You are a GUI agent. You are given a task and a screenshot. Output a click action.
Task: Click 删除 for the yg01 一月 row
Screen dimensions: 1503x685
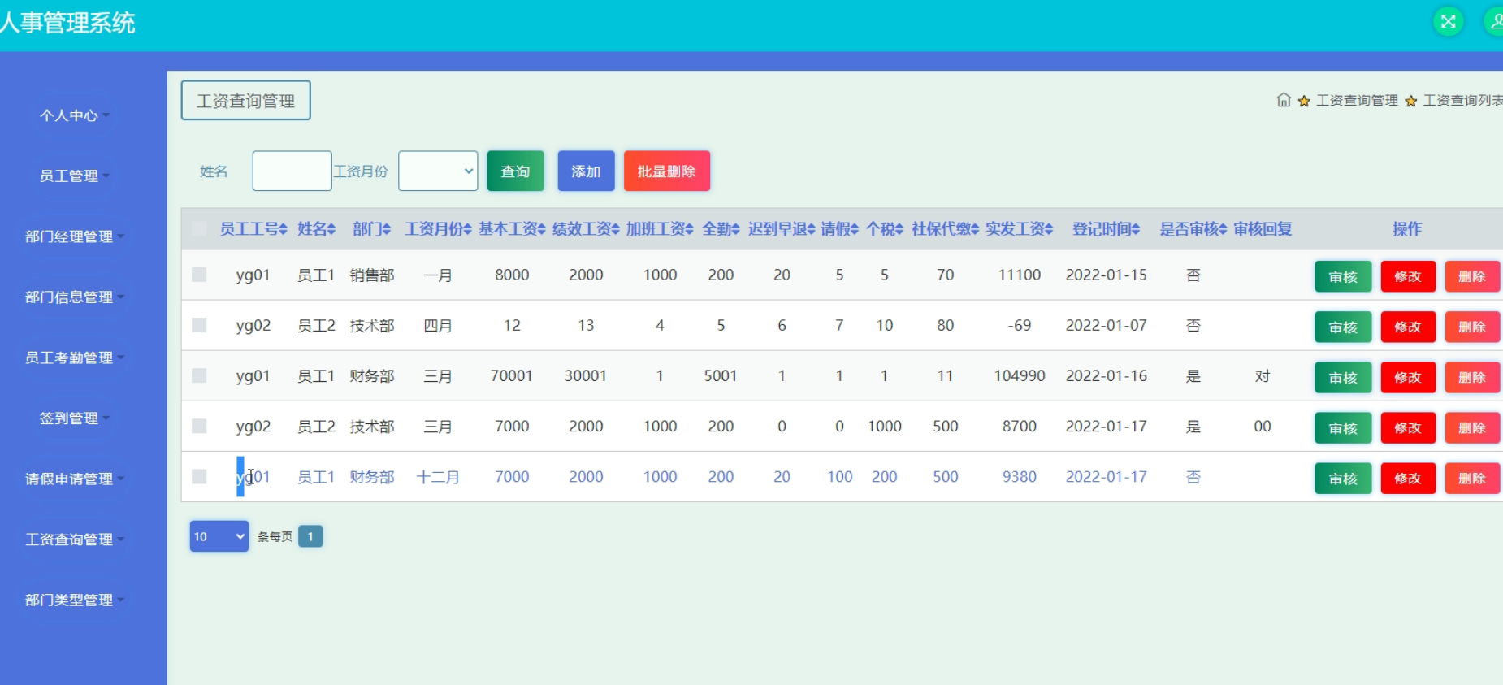click(1472, 276)
